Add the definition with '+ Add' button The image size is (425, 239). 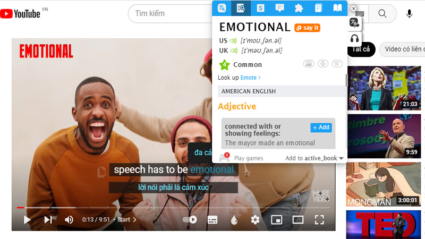(x=321, y=127)
